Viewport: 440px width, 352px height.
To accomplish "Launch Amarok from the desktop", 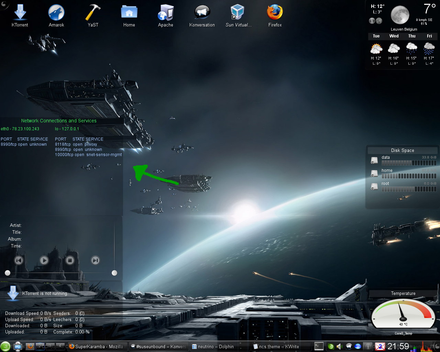I will tap(56, 15).
